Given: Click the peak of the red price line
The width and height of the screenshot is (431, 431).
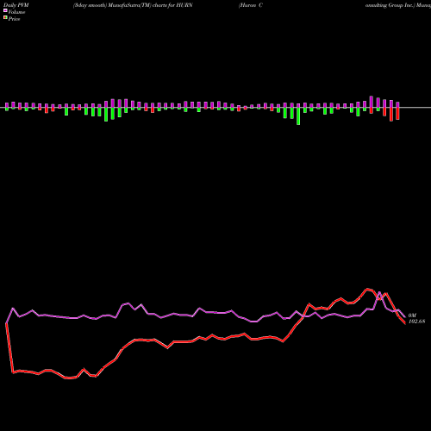Looking at the screenshot, I should click(367, 289).
